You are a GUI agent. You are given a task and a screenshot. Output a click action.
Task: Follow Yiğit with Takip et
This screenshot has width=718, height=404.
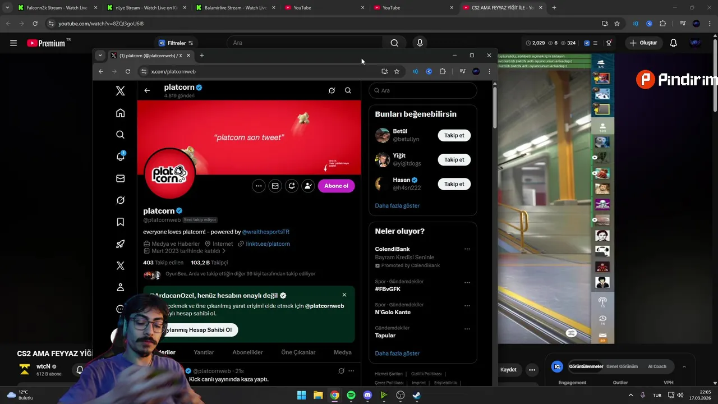(x=454, y=159)
